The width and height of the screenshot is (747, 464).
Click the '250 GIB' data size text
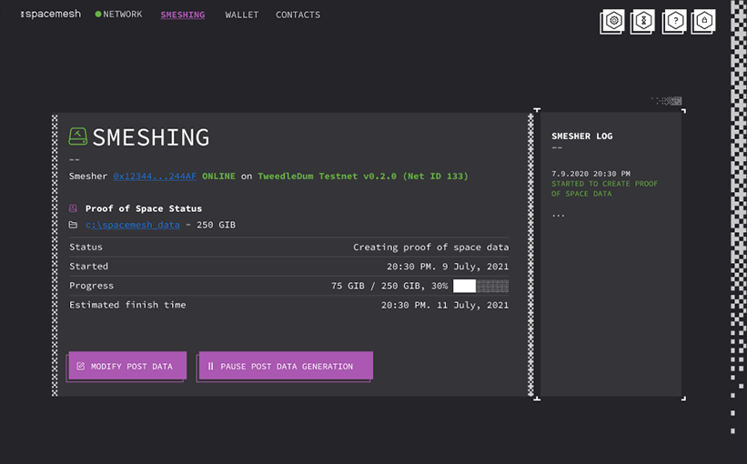(x=216, y=225)
